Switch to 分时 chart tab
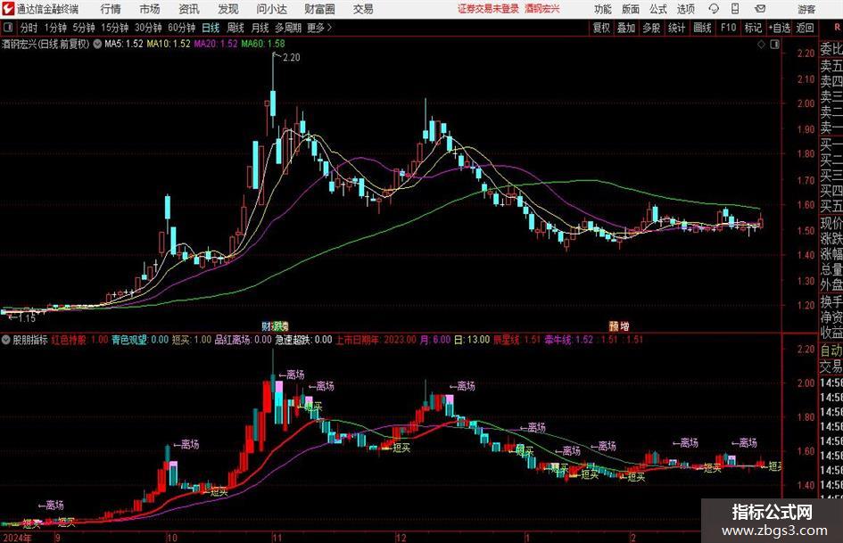This screenshot has width=843, height=543. 29,28
